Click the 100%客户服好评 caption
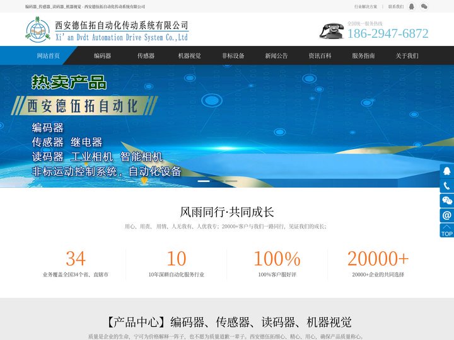This screenshot has width=454, height=340. pos(277,275)
